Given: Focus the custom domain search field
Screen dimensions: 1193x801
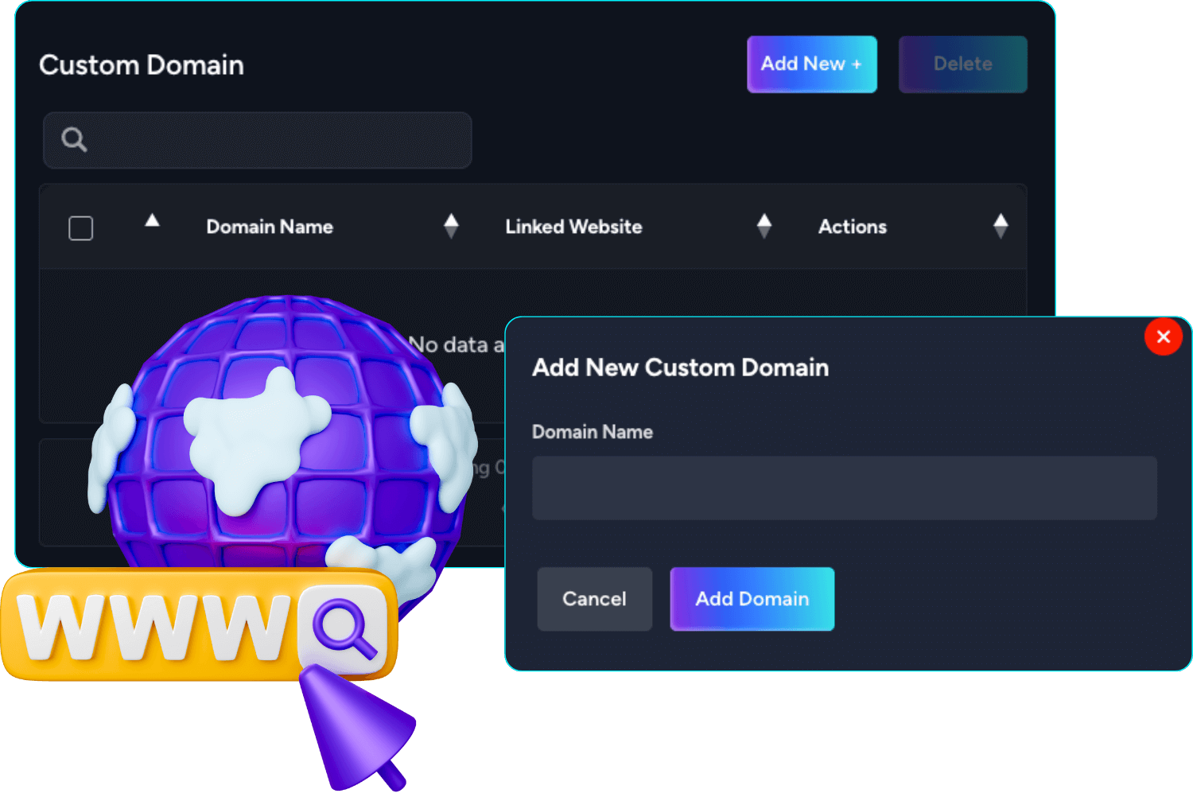Looking at the screenshot, I should pos(257,140).
